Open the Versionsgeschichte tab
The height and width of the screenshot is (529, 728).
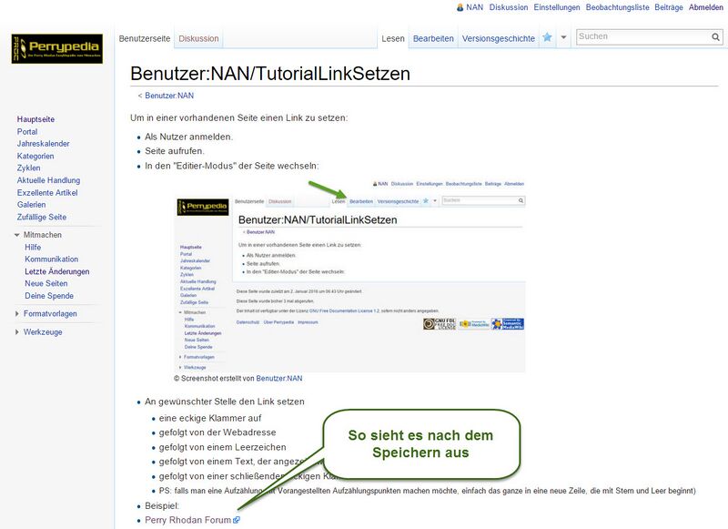[499, 38]
